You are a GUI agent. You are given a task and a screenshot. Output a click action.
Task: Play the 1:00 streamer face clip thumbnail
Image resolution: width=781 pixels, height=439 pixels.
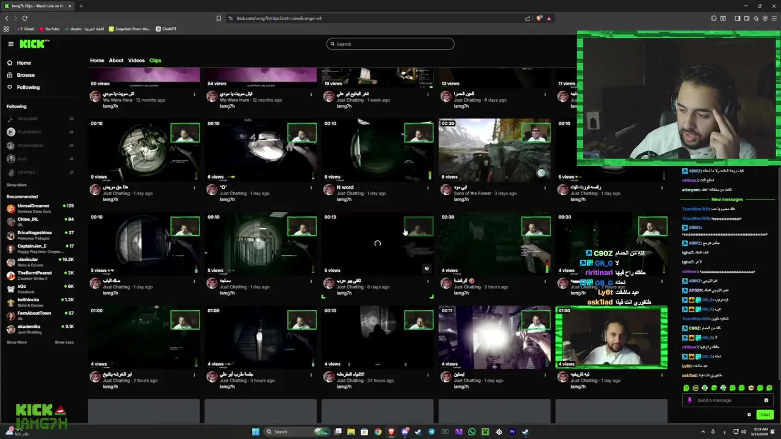611,338
